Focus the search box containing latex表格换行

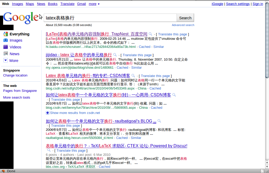point(110,18)
